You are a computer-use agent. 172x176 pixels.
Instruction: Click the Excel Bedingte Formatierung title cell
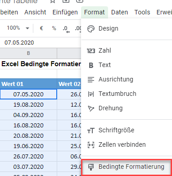[41, 64]
